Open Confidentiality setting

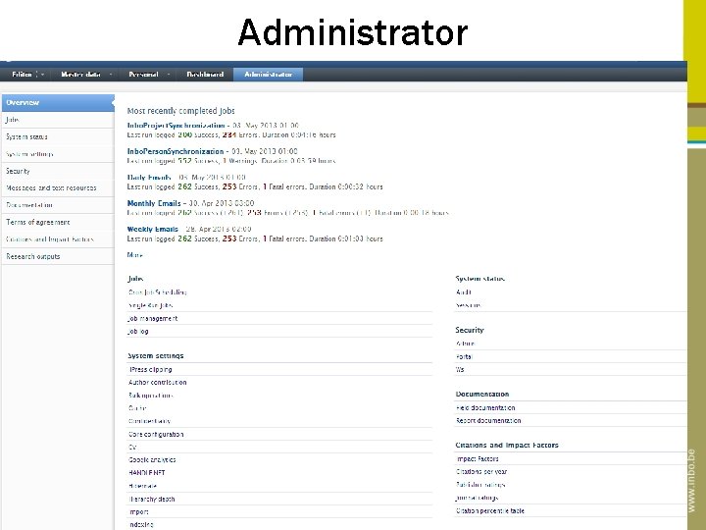point(149,421)
